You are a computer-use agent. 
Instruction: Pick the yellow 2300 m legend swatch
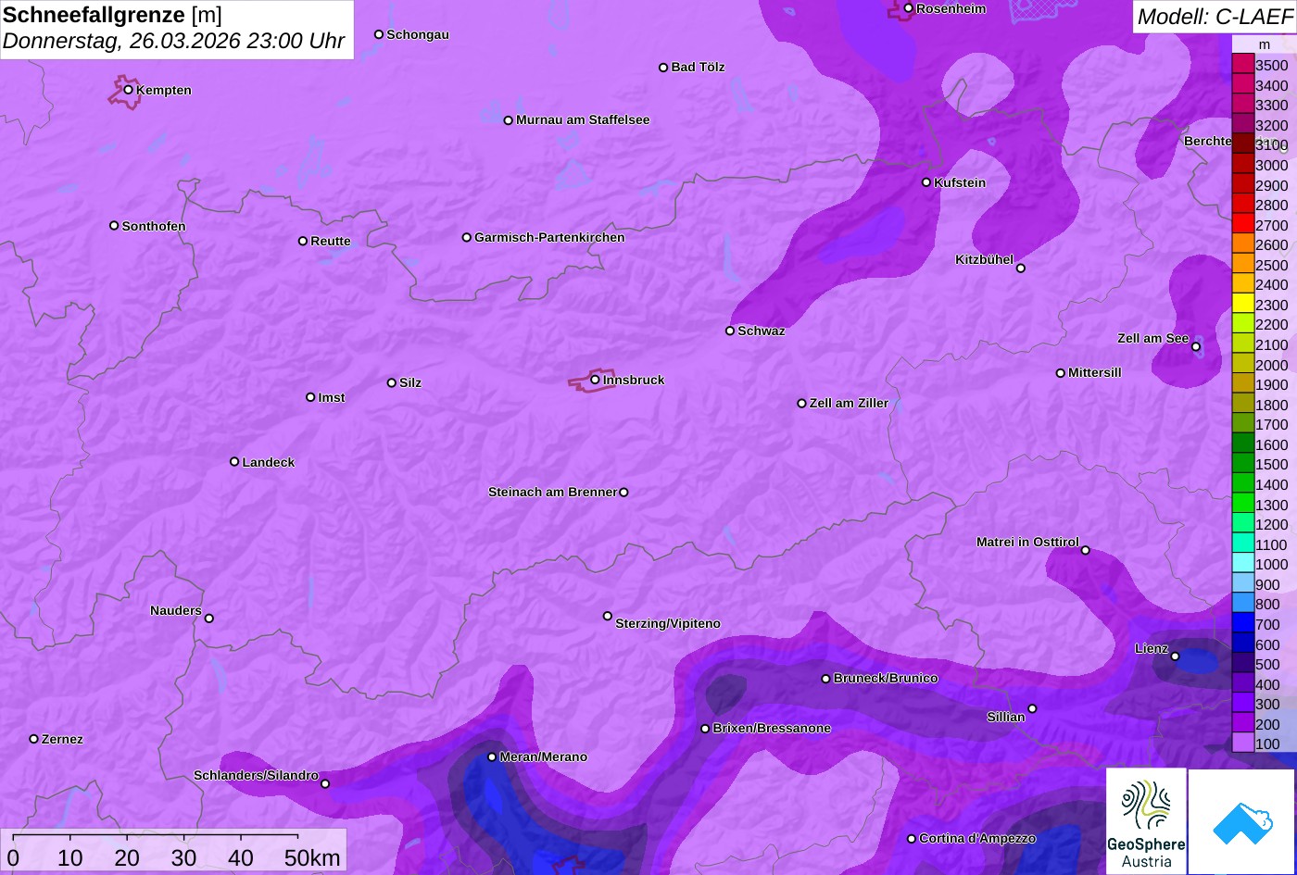tap(1242, 305)
